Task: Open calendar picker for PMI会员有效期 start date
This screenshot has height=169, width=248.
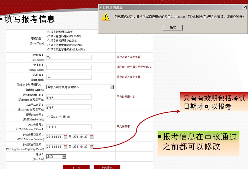Action: [65, 137]
